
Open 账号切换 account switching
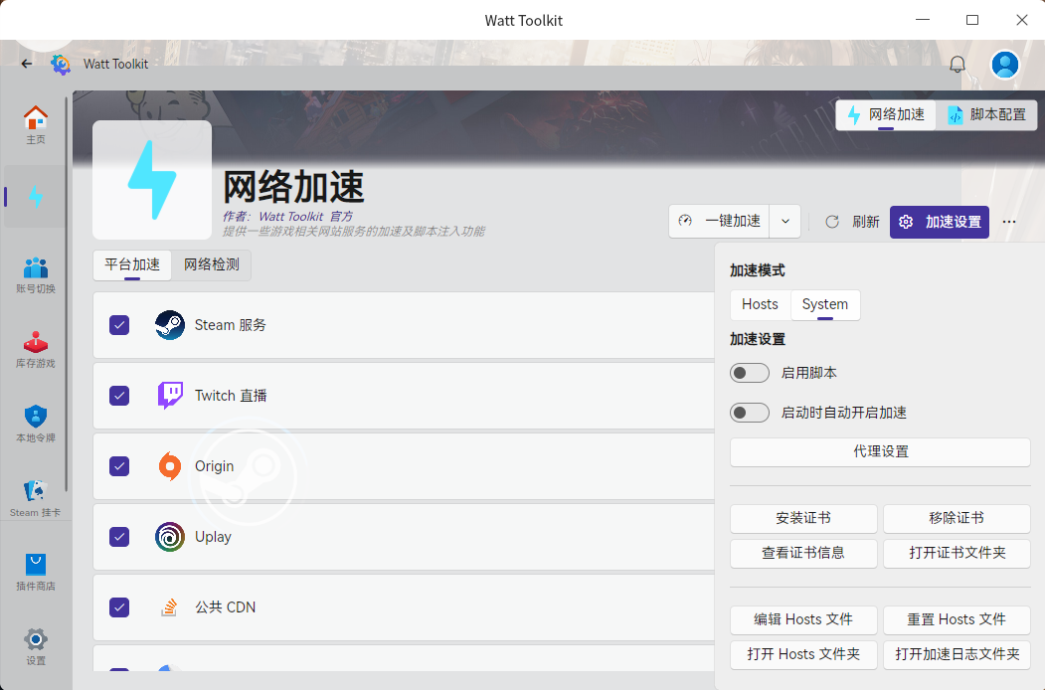click(36, 274)
